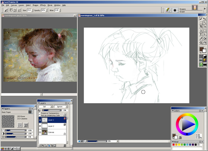208x151 pixels.
Task: Click the Jitter value field
Action: point(57,10)
